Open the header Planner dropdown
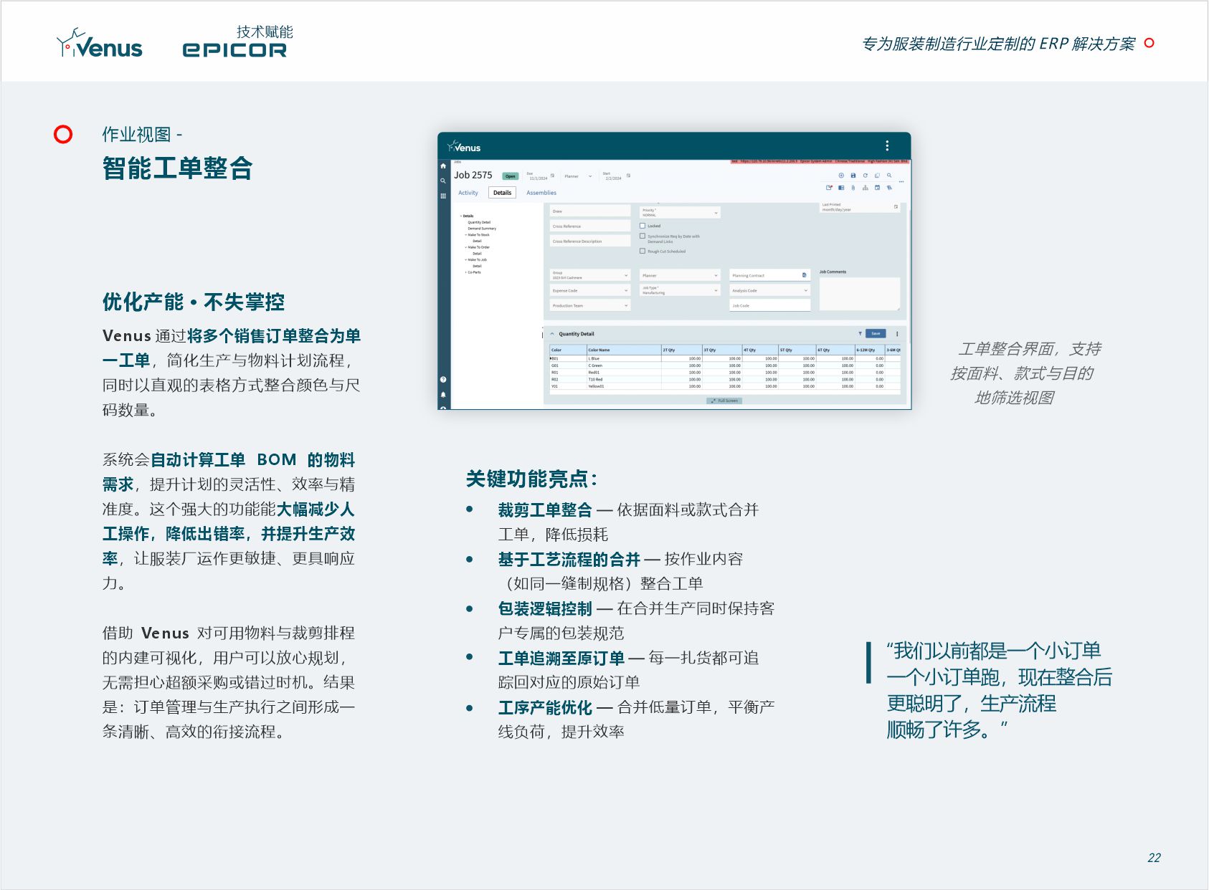 [x=579, y=176]
